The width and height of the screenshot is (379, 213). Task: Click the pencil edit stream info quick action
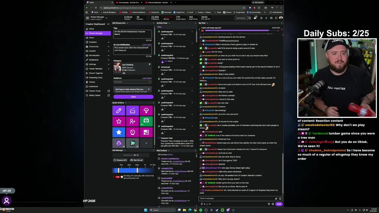(119, 111)
